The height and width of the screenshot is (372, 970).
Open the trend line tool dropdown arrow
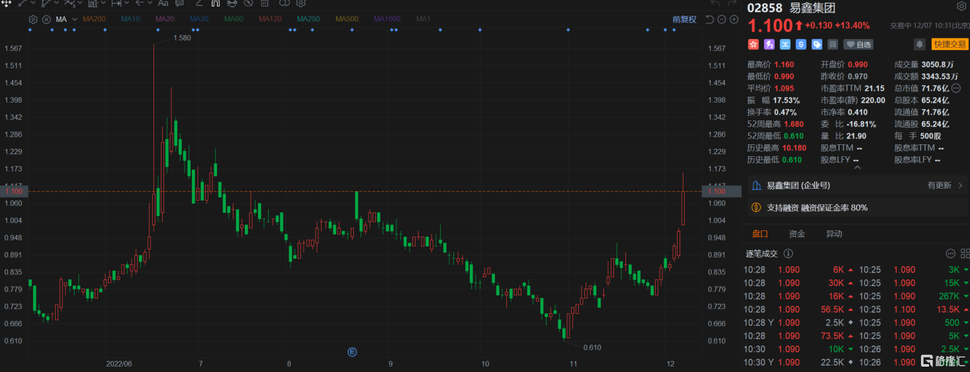[x=33, y=3]
